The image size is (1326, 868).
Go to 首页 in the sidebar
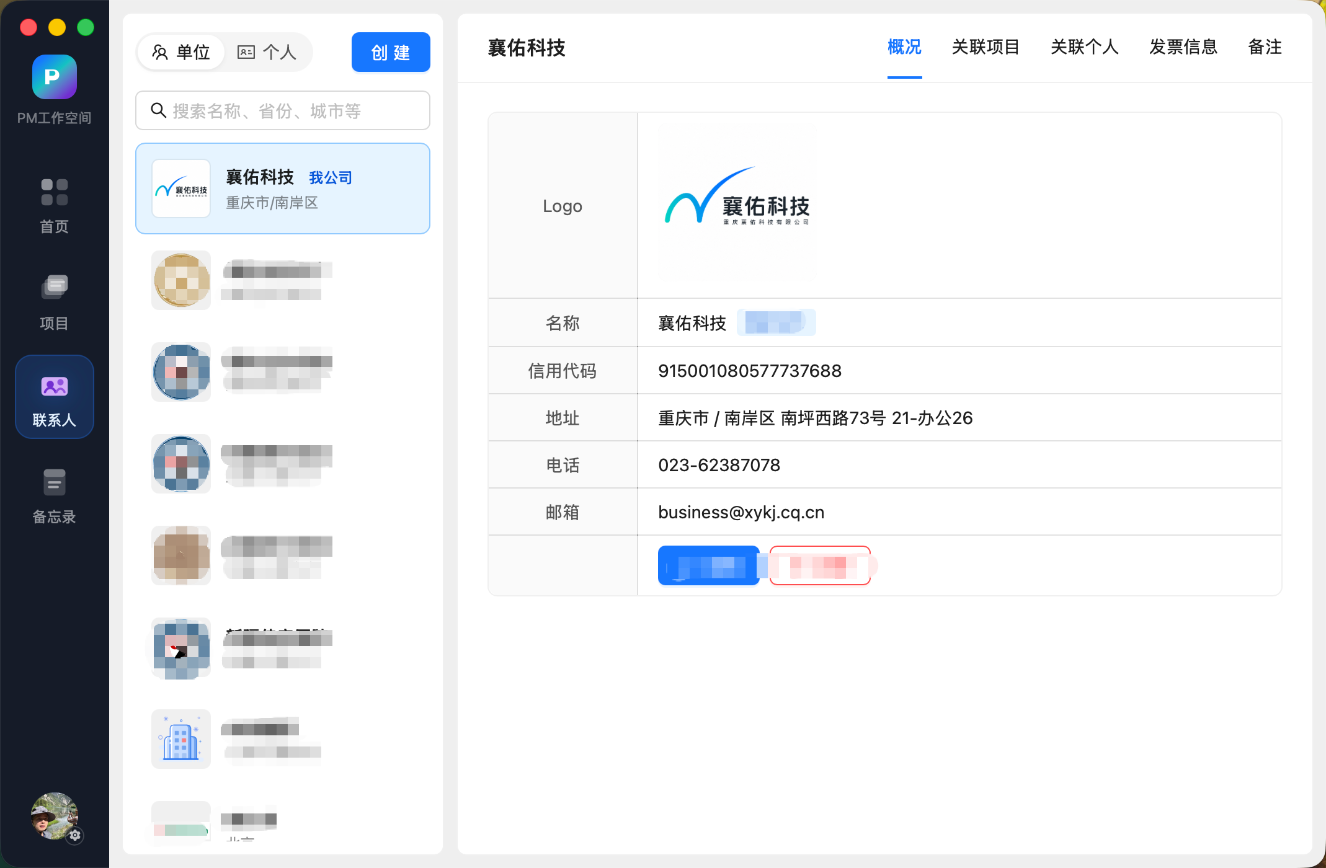[x=55, y=206]
